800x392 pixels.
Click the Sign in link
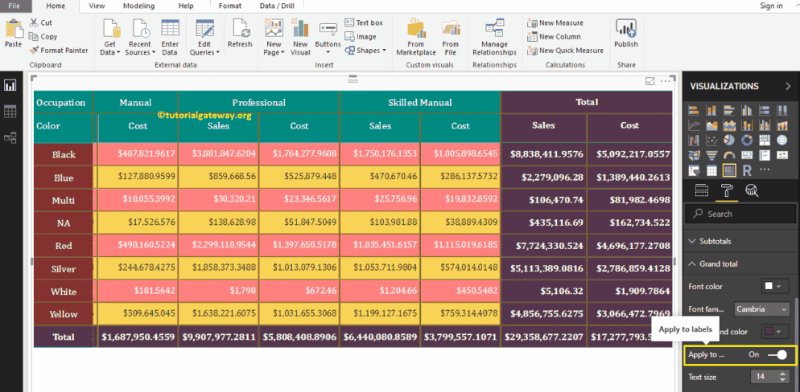point(770,6)
